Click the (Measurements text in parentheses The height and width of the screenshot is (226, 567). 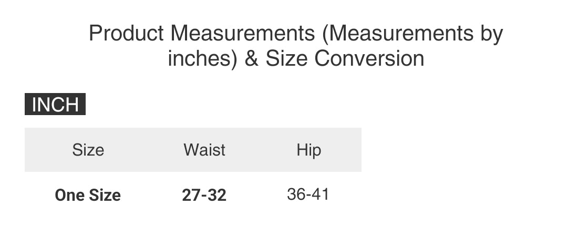click(x=398, y=34)
